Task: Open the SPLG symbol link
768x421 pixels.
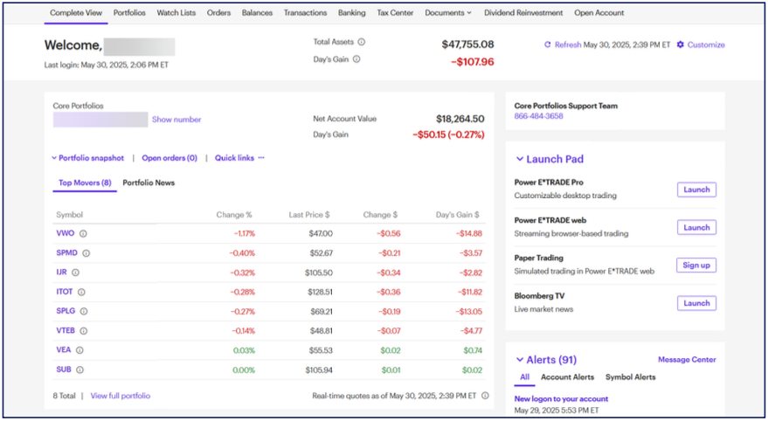Action: 66,311
